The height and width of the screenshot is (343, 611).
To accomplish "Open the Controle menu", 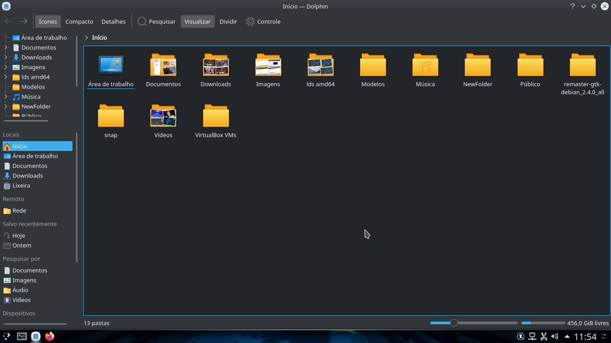I will pyautogui.click(x=263, y=21).
